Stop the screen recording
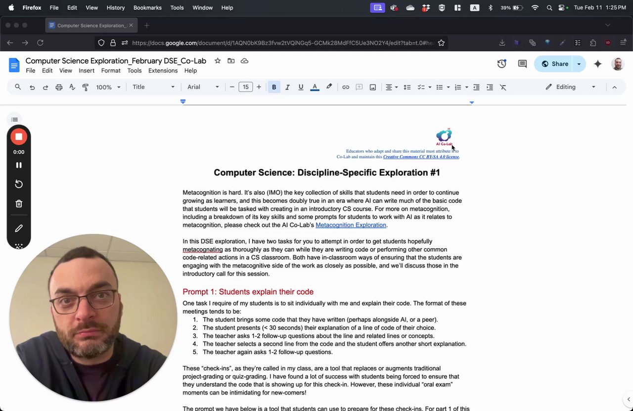The width and height of the screenshot is (633, 411). 19,137
